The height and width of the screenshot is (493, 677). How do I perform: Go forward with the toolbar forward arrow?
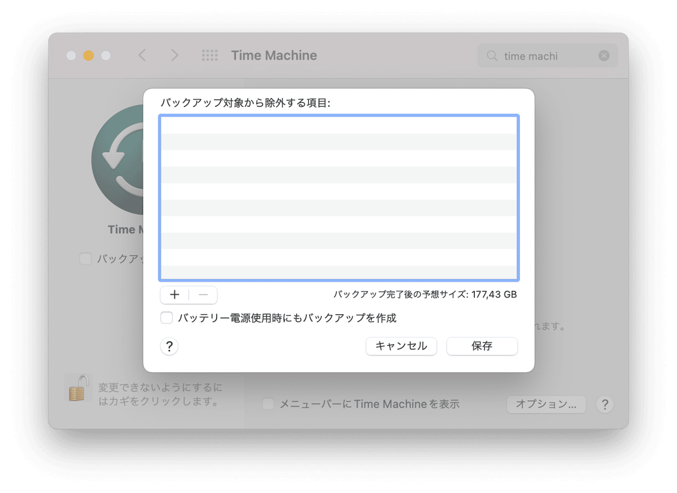[x=175, y=55]
